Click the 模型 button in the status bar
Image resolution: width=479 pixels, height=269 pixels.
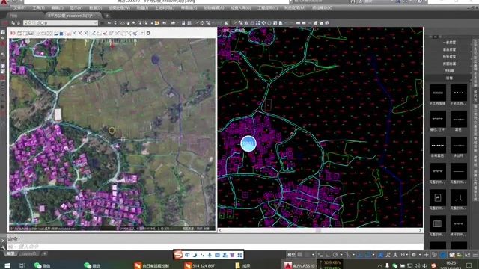click(x=291, y=255)
